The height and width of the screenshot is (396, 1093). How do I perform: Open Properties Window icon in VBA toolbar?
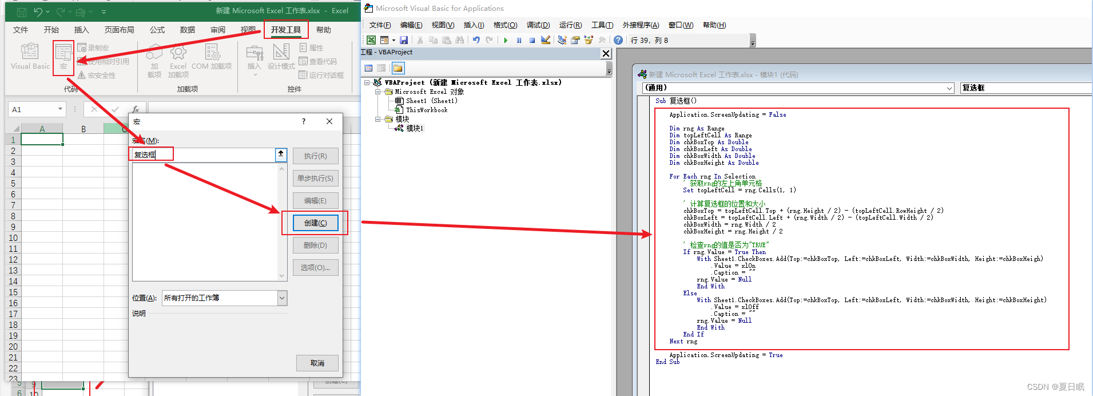[x=575, y=40]
